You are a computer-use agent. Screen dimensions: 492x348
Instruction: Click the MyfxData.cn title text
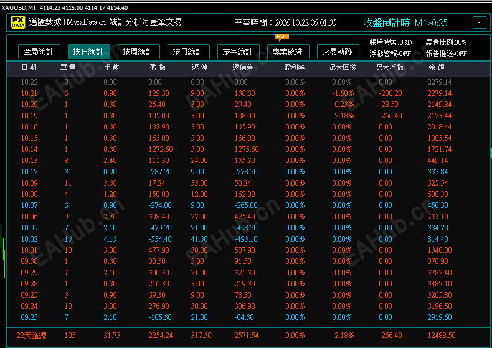86,22
